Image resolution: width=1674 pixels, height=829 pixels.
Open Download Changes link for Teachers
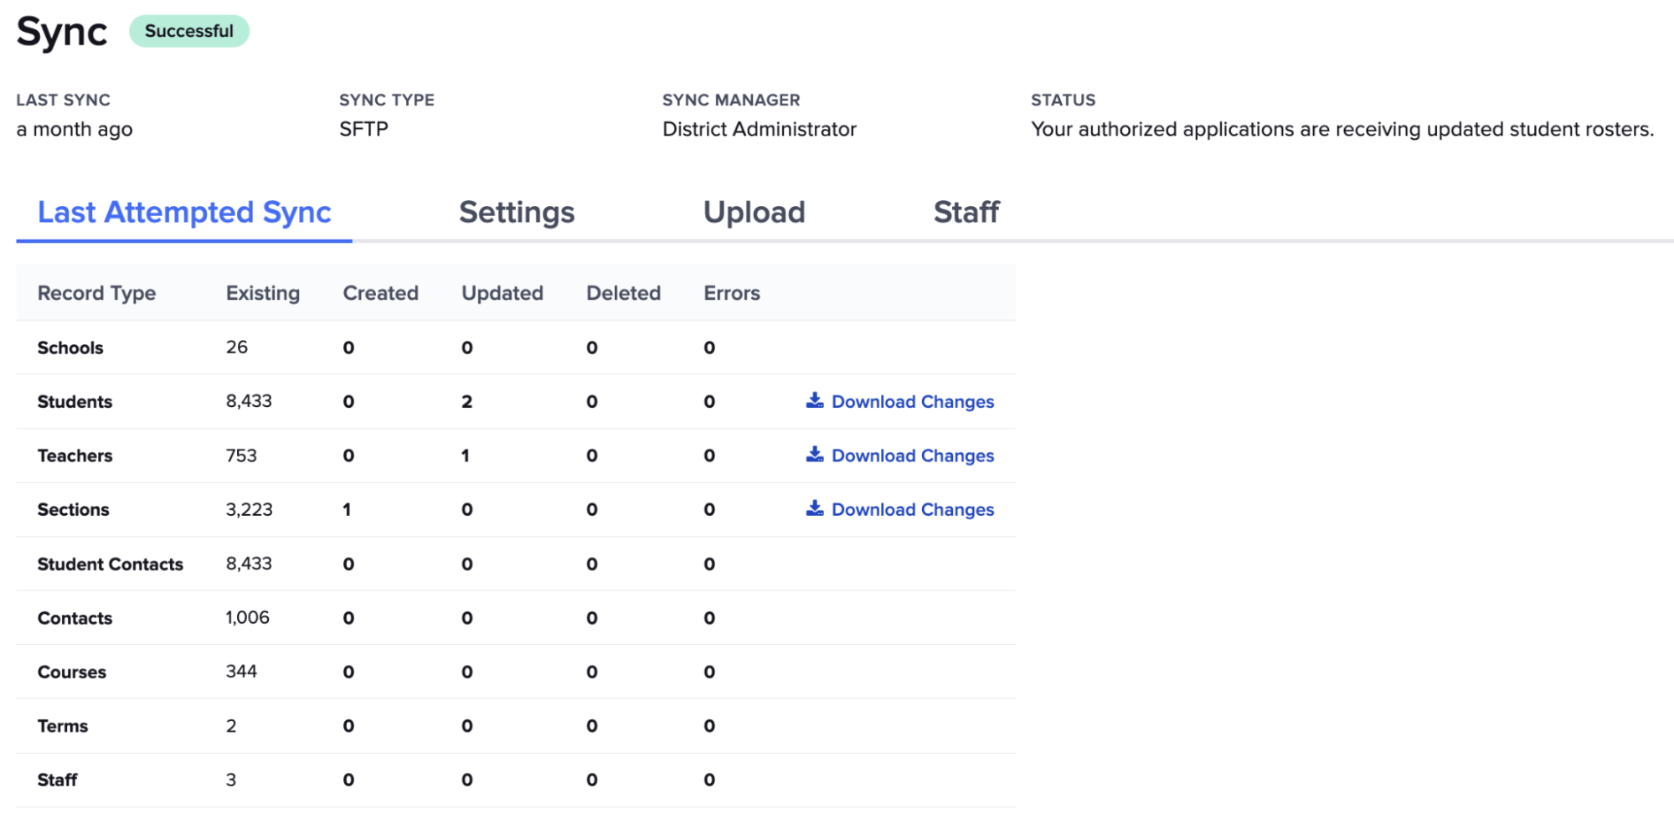(x=912, y=455)
